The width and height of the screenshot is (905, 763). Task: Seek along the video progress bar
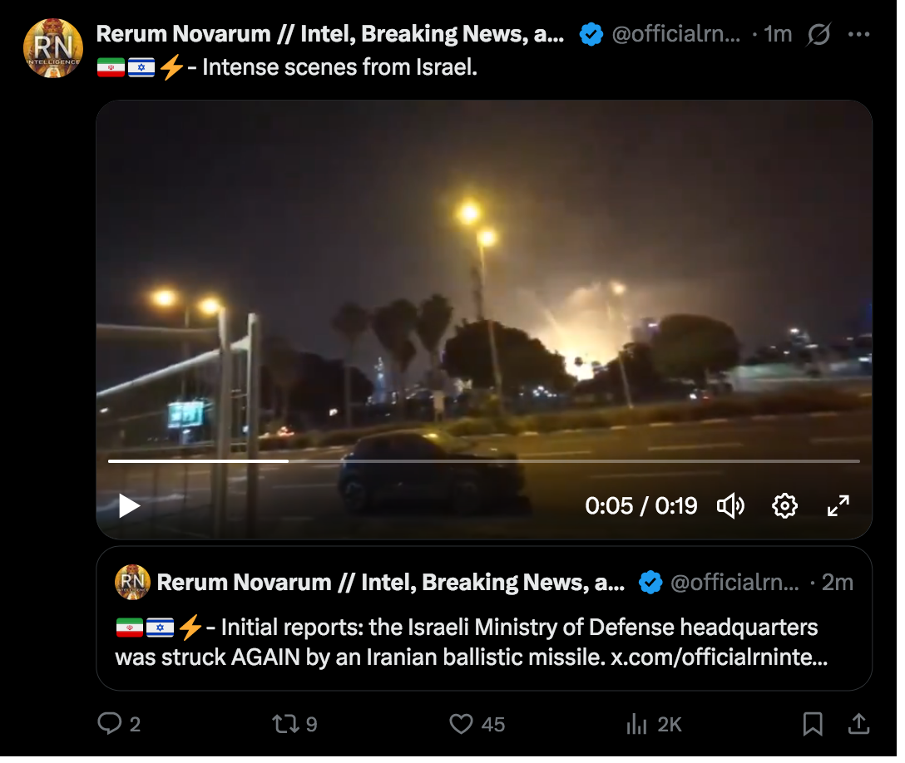pyautogui.click(x=483, y=461)
